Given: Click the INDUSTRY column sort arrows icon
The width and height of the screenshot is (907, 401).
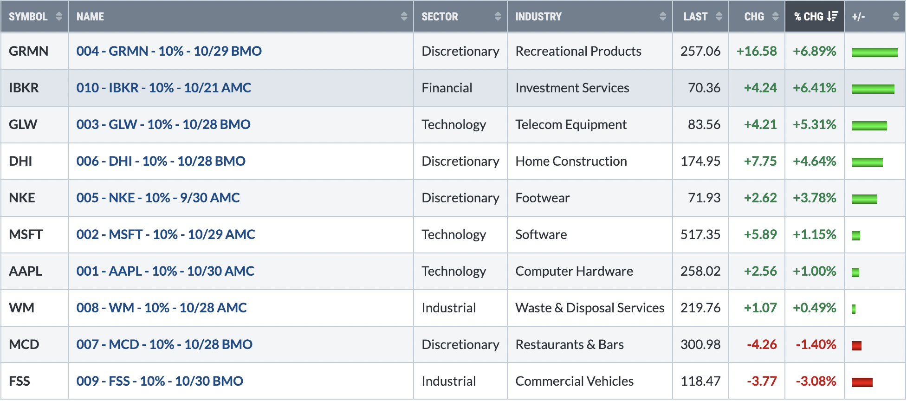Looking at the screenshot, I should (663, 17).
